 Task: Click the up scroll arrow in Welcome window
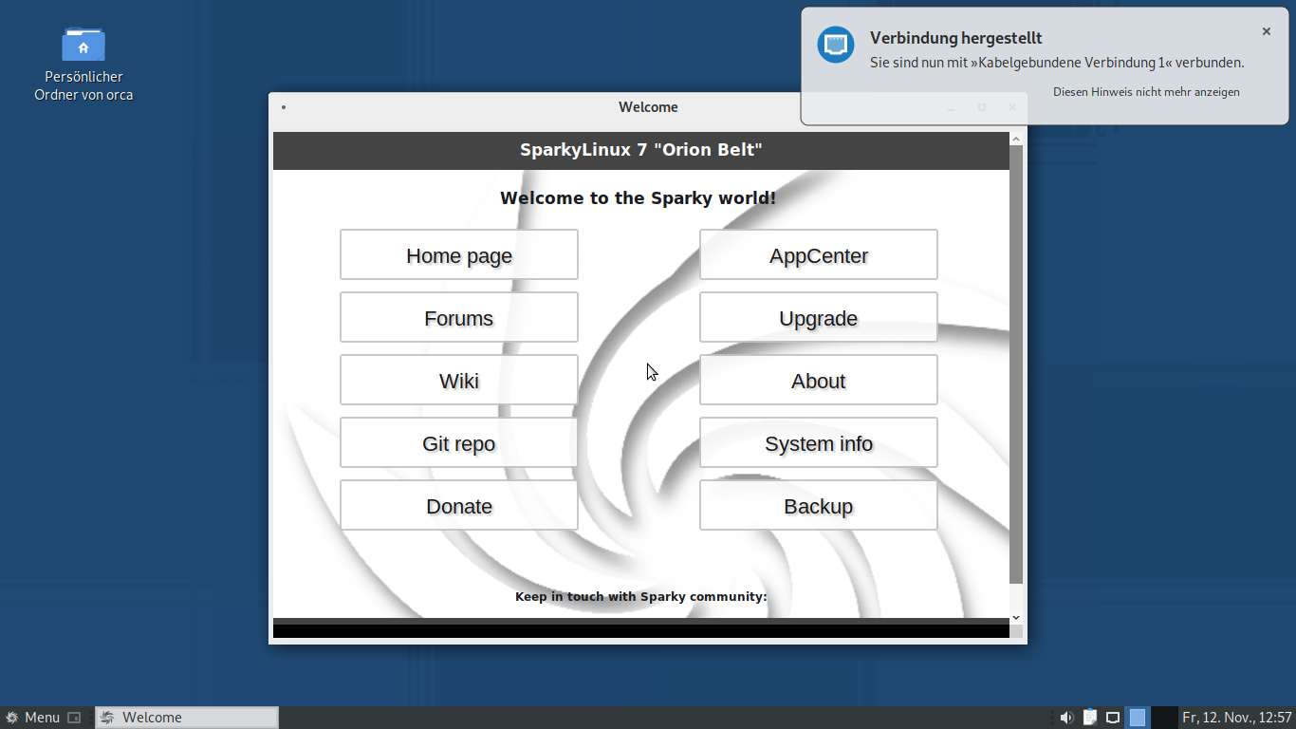1016,139
